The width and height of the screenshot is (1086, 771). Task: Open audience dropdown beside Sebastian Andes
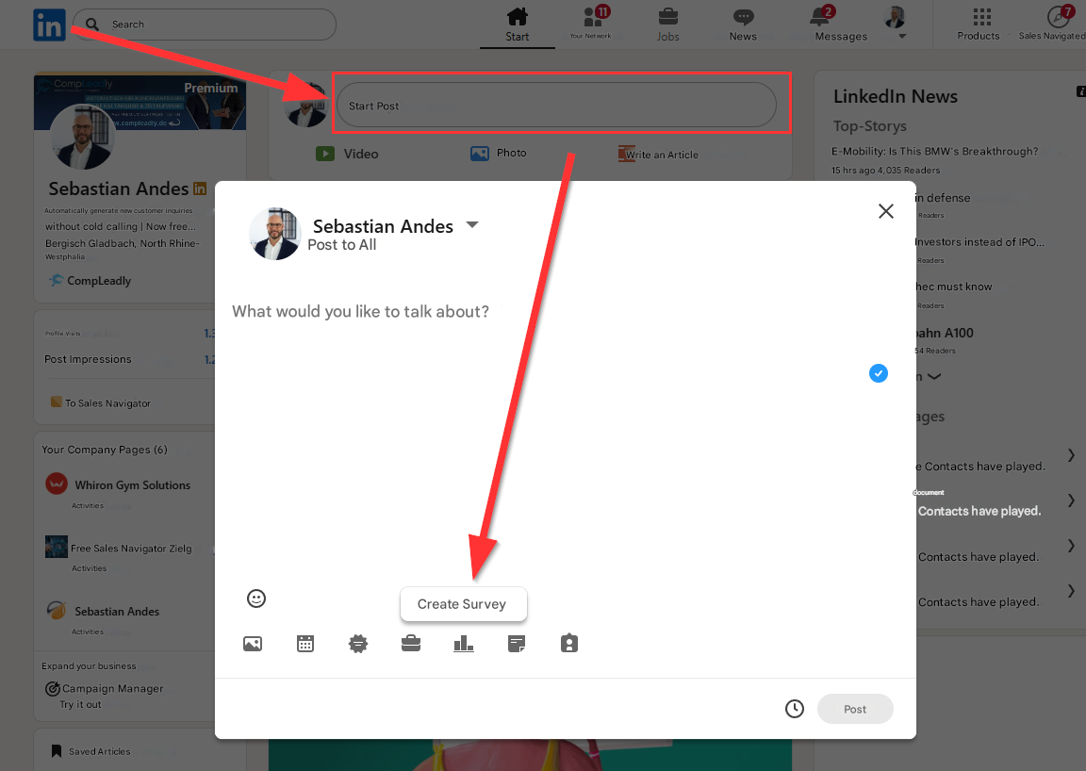coord(472,225)
